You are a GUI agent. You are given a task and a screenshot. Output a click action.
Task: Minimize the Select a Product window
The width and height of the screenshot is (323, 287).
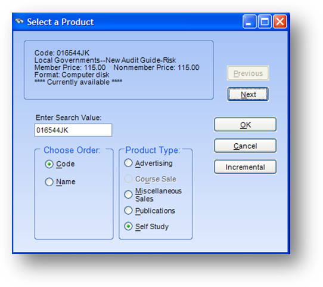(x=249, y=21)
